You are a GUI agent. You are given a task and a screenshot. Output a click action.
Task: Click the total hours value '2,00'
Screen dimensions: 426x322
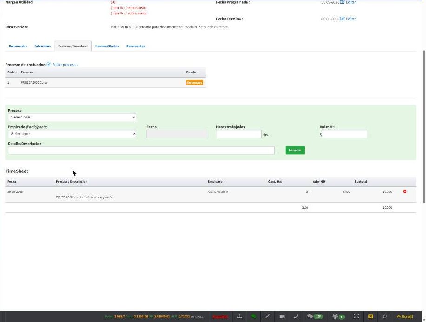pyautogui.click(x=305, y=207)
